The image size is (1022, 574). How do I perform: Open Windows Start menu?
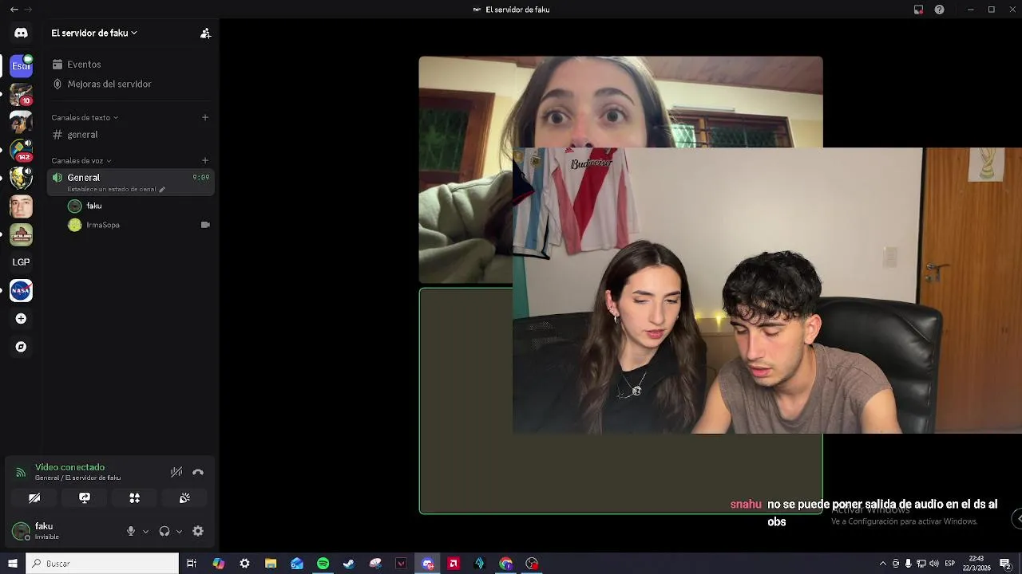coord(13,564)
